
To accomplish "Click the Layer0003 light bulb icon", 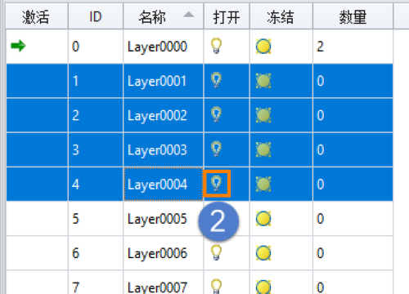I will click(216, 149).
